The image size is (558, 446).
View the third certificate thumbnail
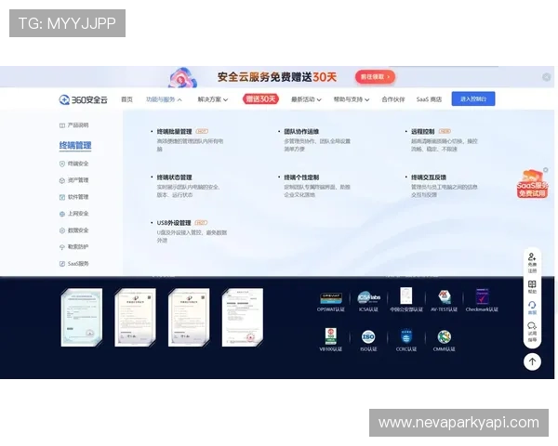(x=189, y=318)
